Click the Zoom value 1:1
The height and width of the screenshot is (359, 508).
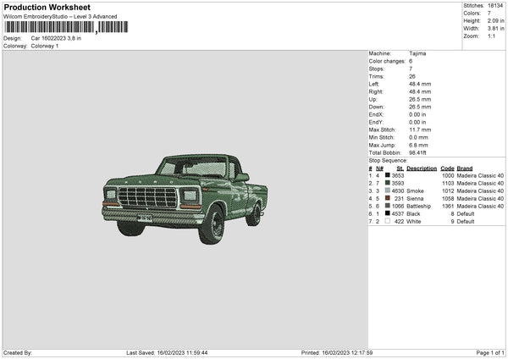pos(491,36)
